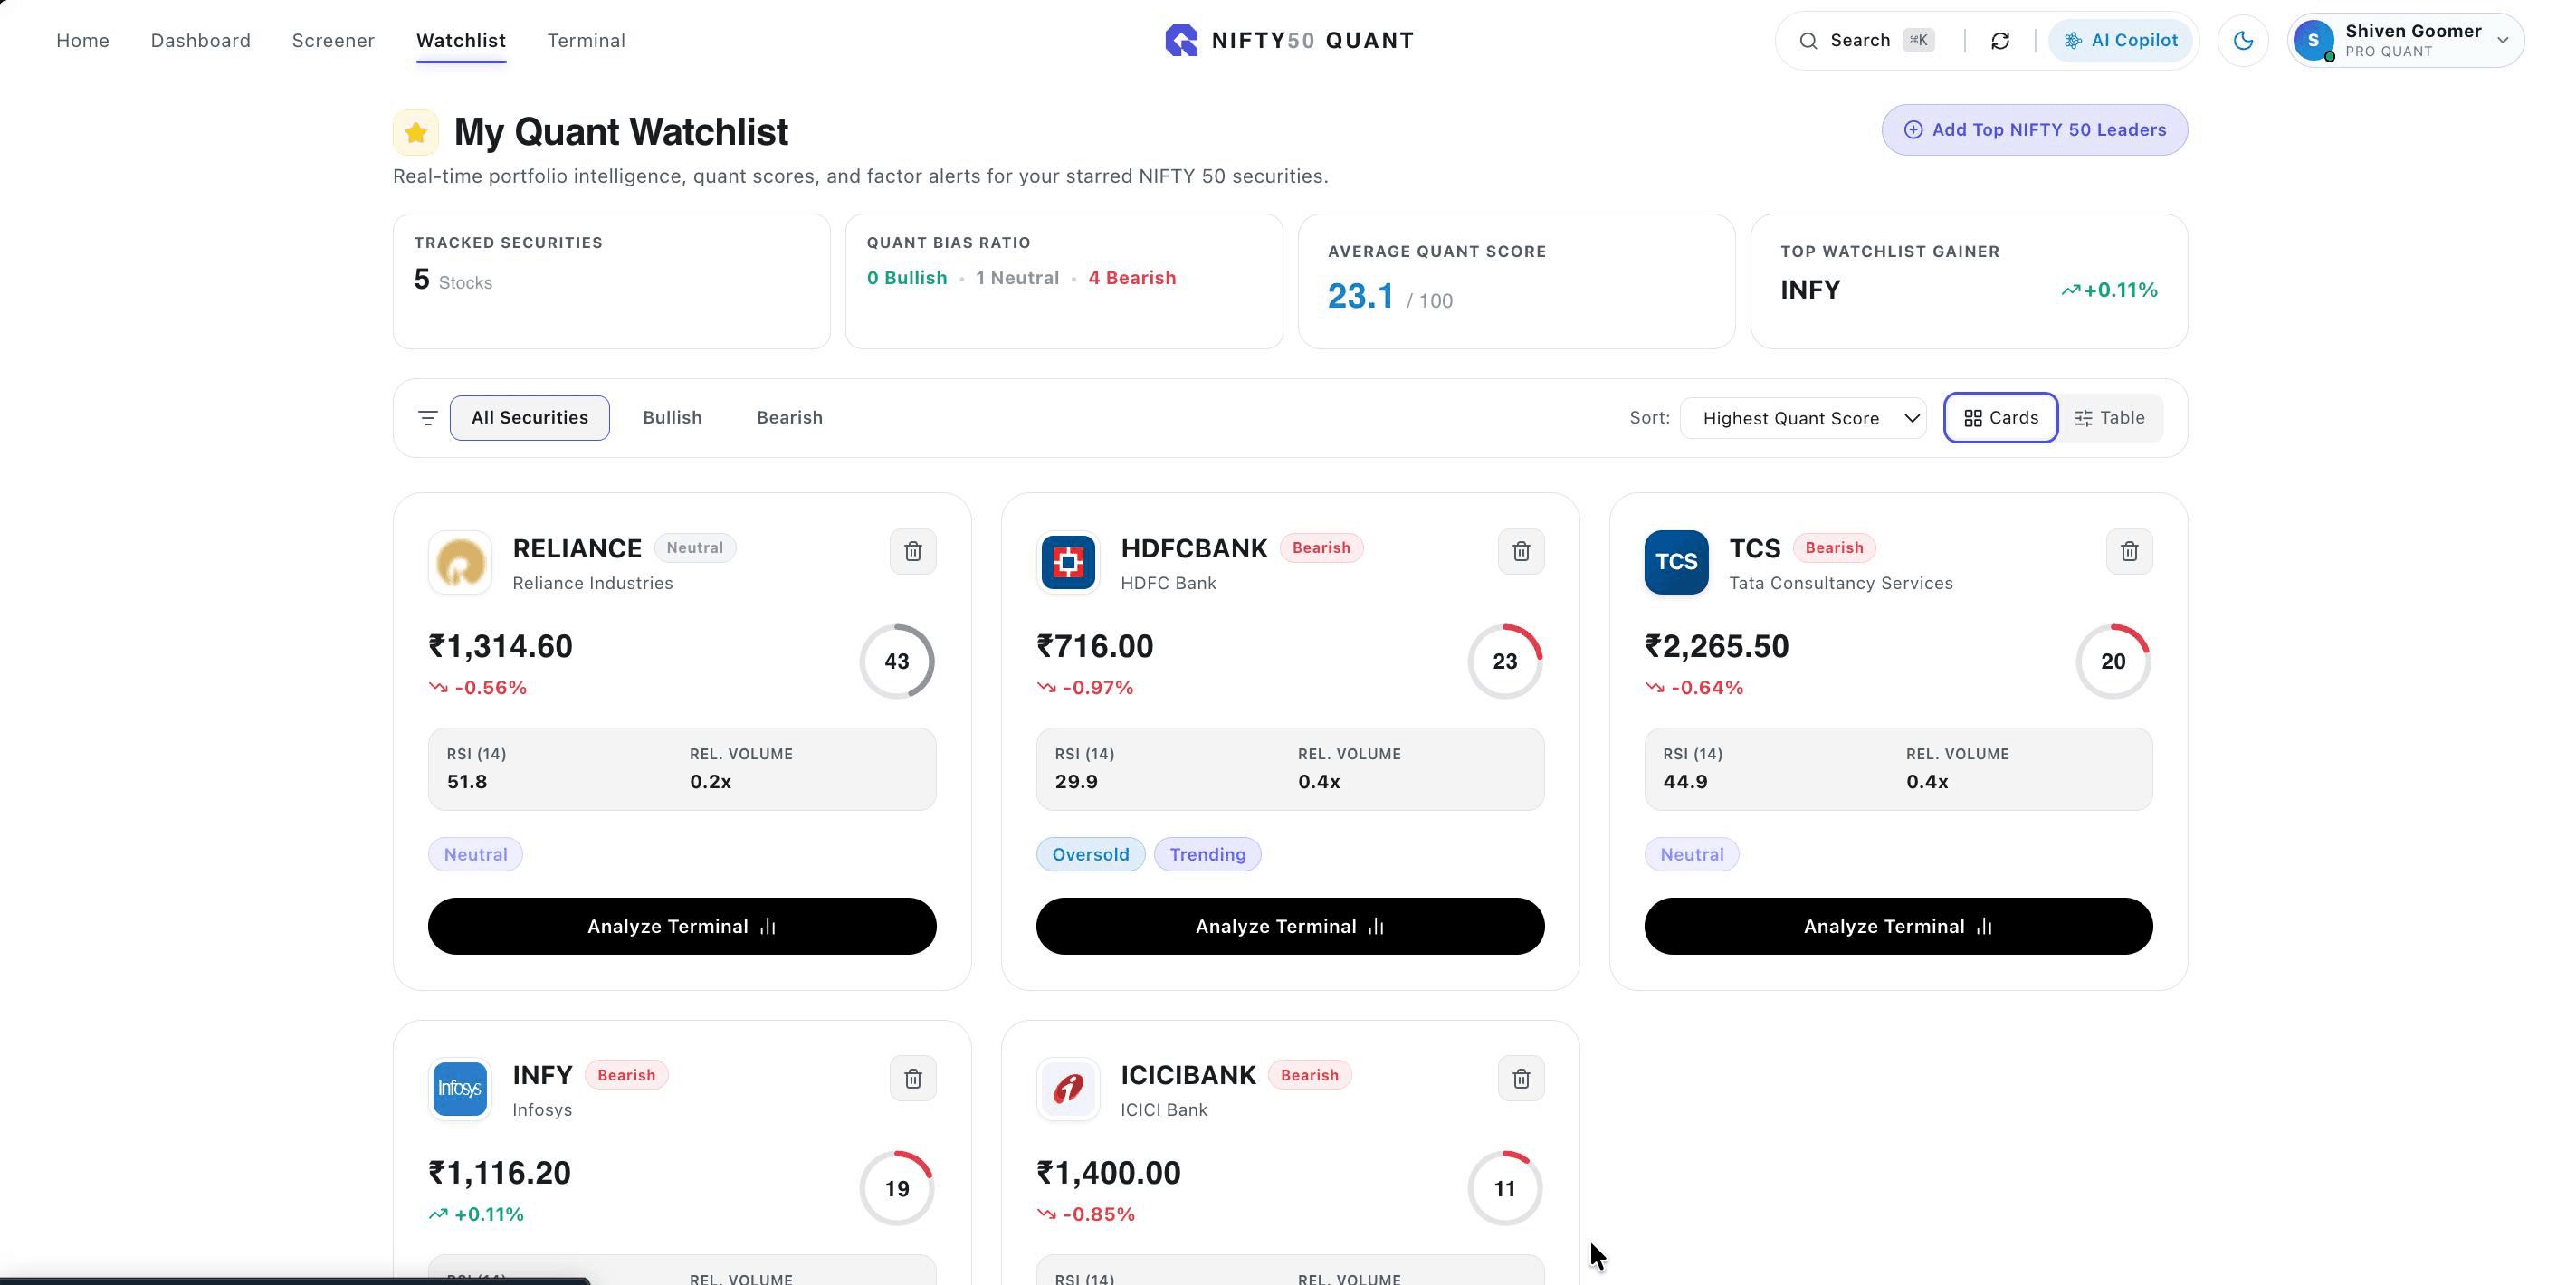This screenshot has width=2576, height=1285.
Task: Click the trash icon on TCS card
Action: click(2129, 551)
